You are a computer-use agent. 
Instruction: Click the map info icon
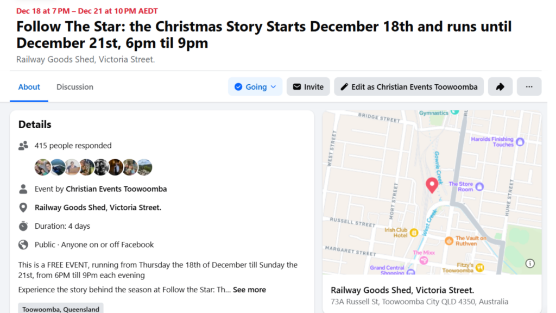(530, 264)
